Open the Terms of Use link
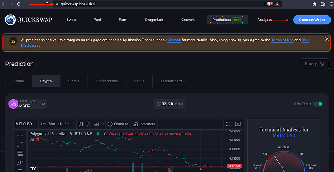This screenshot has height=172, width=334. tap(282, 40)
